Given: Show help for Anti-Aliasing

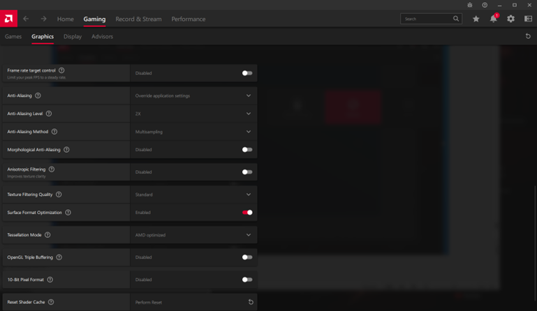Looking at the screenshot, I should (38, 96).
